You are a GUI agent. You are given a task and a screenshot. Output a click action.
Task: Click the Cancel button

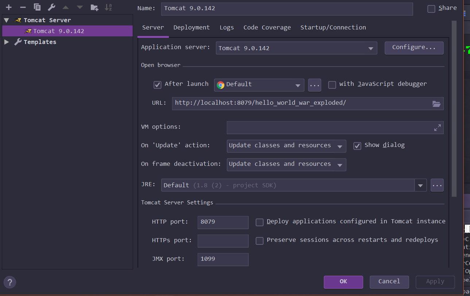pos(389,282)
